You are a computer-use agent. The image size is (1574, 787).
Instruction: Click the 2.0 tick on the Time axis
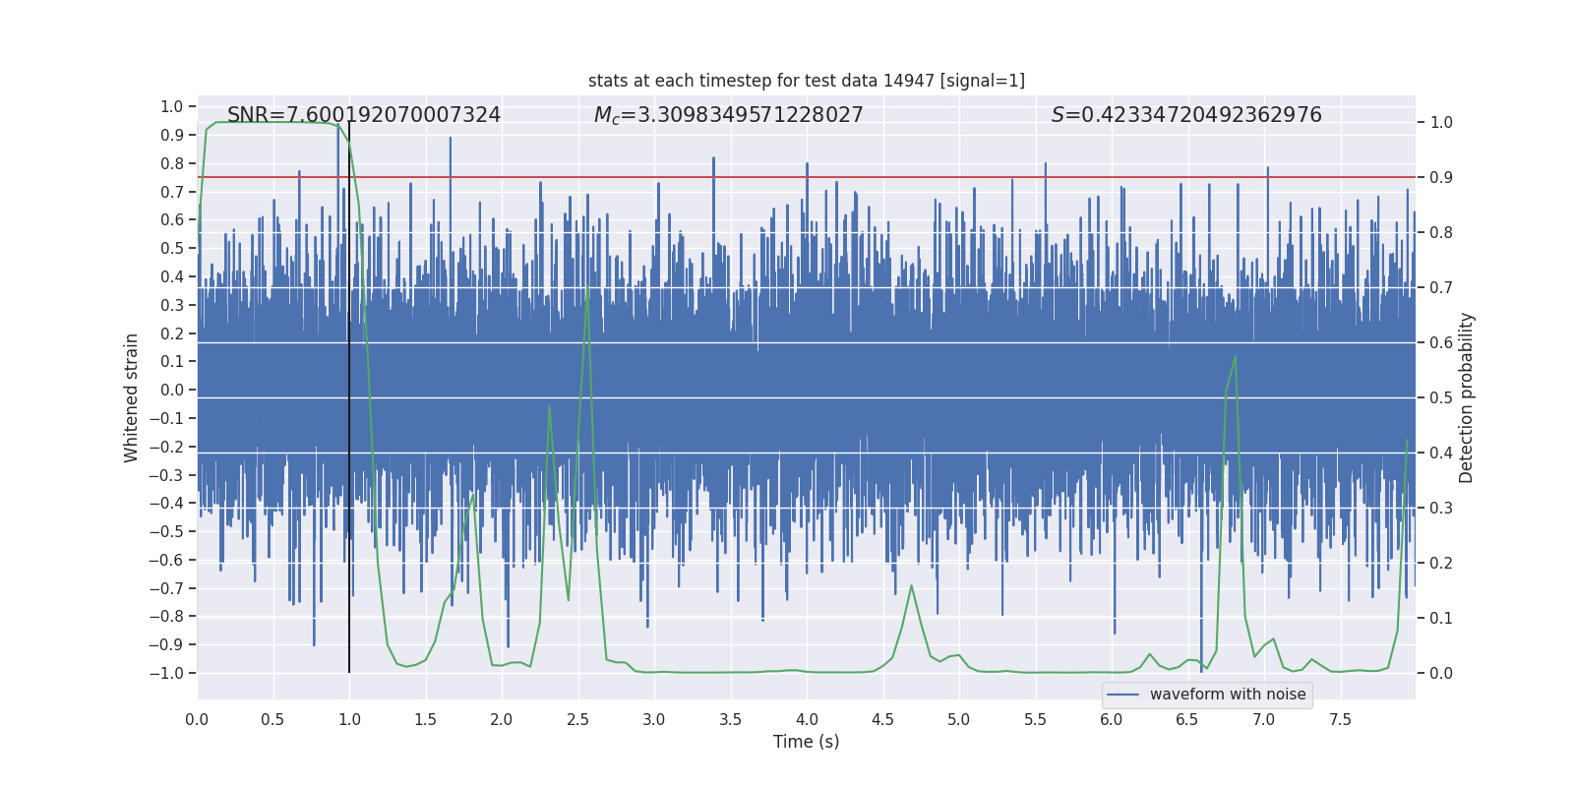[502, 720]
